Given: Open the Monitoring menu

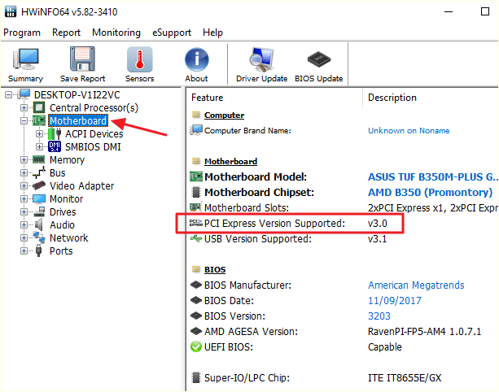Looking at the screenshot, I should click(116, 33).
